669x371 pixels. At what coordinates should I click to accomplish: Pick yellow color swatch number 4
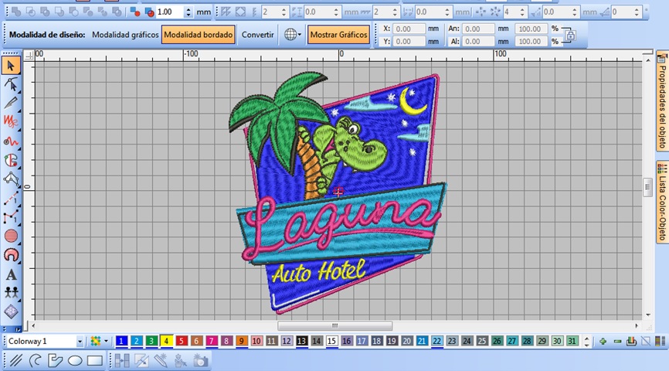tap(166, 341)
